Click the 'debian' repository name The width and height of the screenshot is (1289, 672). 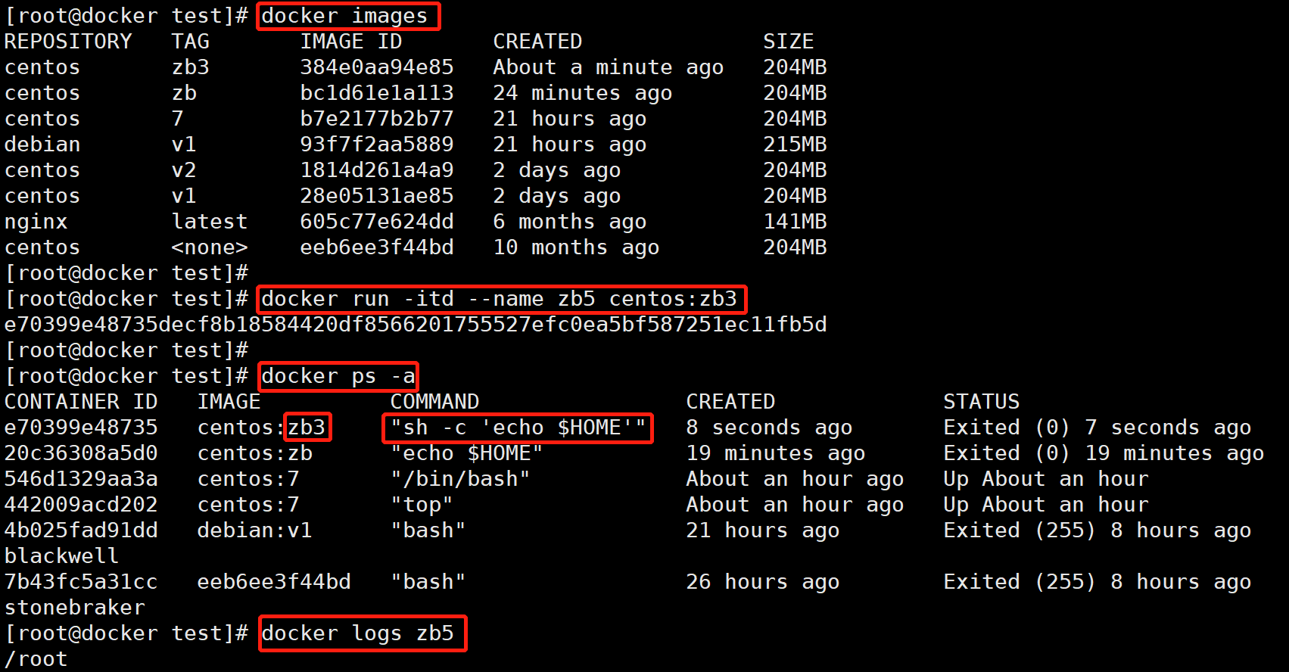pos(42,145)
